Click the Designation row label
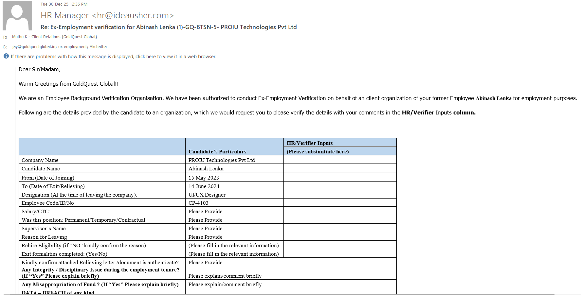This screenshot has width=581, height=295. 79,195
